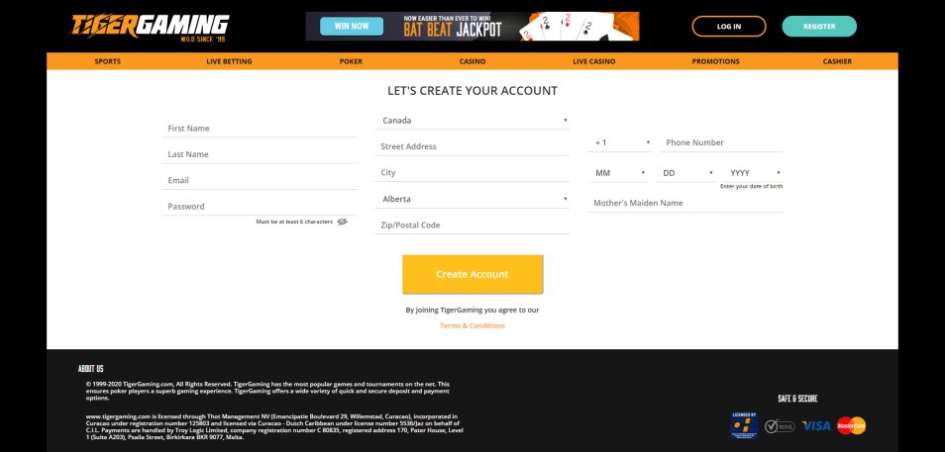This screenshot has width=945, height=452.
Task: Open the Terms & Conditions link
Action: tap(472, 325)
